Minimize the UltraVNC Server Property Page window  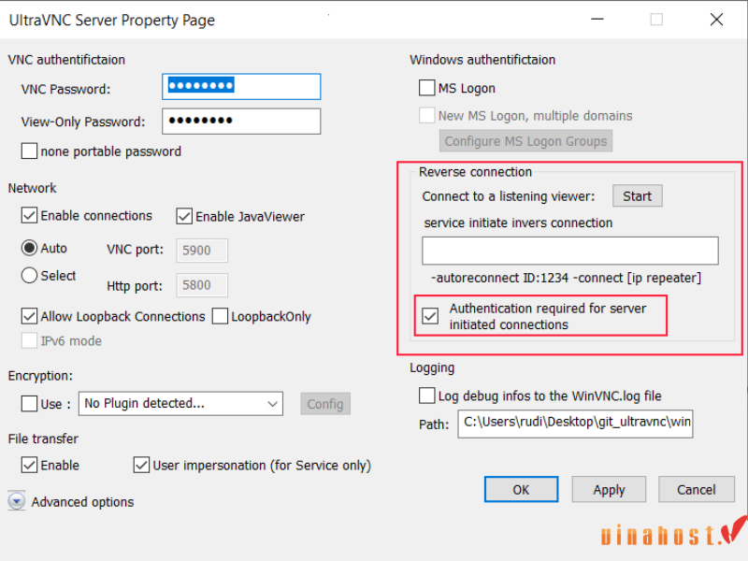(x=597, y=19)
